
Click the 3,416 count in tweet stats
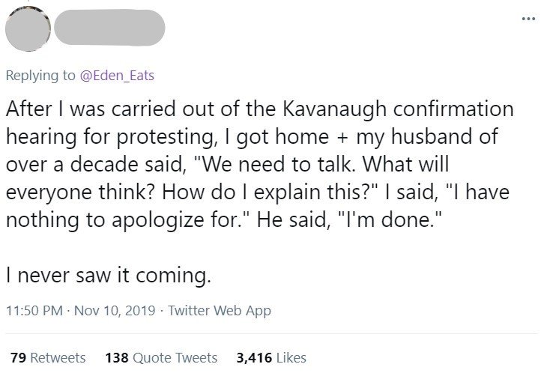[x=253, y=357]
